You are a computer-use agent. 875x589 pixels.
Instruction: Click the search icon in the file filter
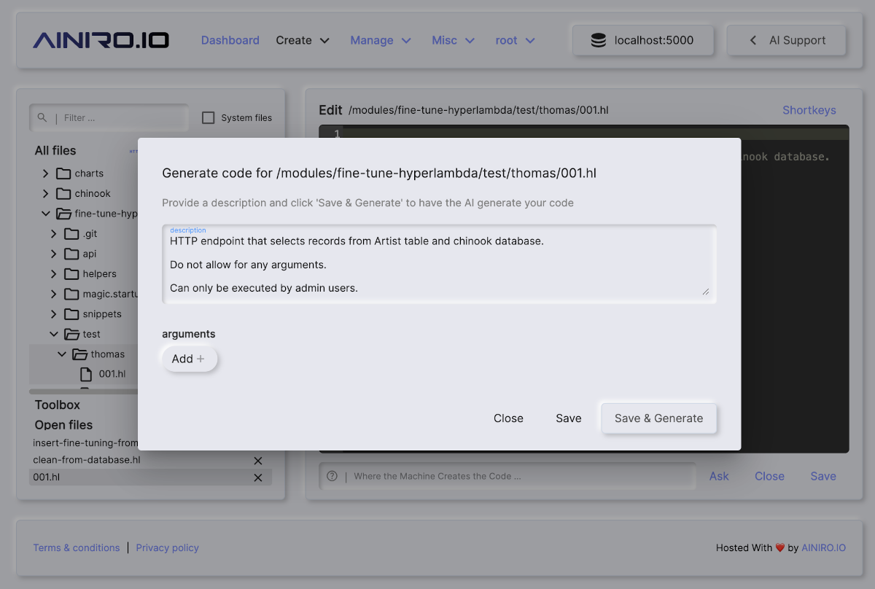[42, 117]
